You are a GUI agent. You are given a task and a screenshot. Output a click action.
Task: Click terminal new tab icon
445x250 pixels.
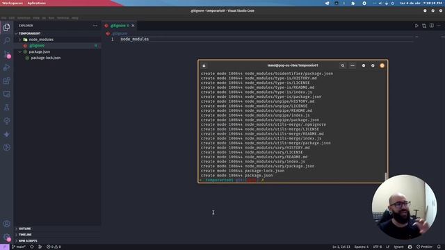pyautogui.click(x=204, y=65)
